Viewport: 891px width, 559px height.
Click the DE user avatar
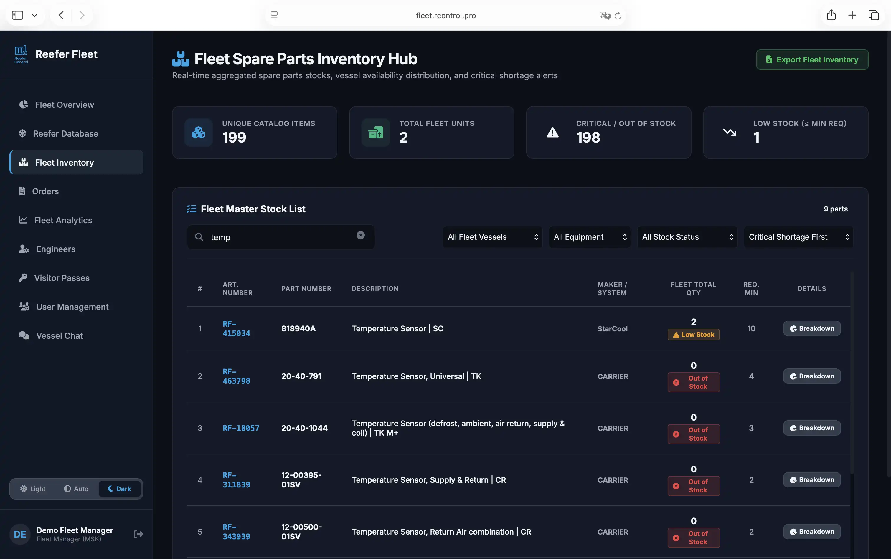point(20,534)
